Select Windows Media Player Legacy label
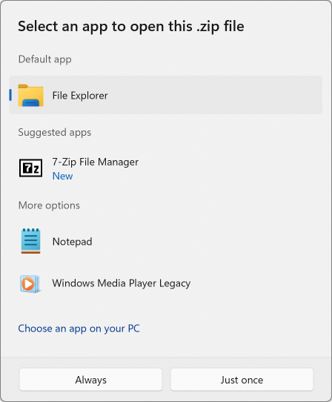The height and width of the screenshot is (402, 332). (x=122, y=283)
